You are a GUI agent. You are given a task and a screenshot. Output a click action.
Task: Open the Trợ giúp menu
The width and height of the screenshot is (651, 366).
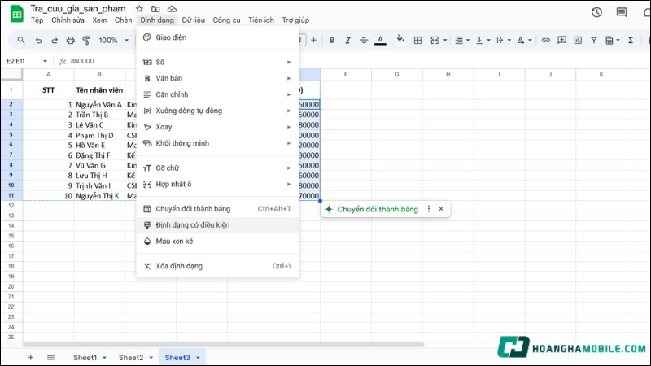tap(295, 20)
